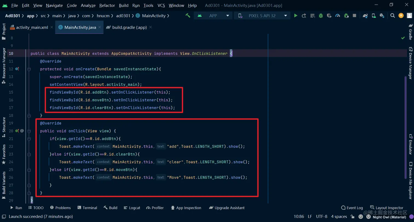Click the Stop square icon
This screenshot has height=222, width=414.
pos(354,16)
